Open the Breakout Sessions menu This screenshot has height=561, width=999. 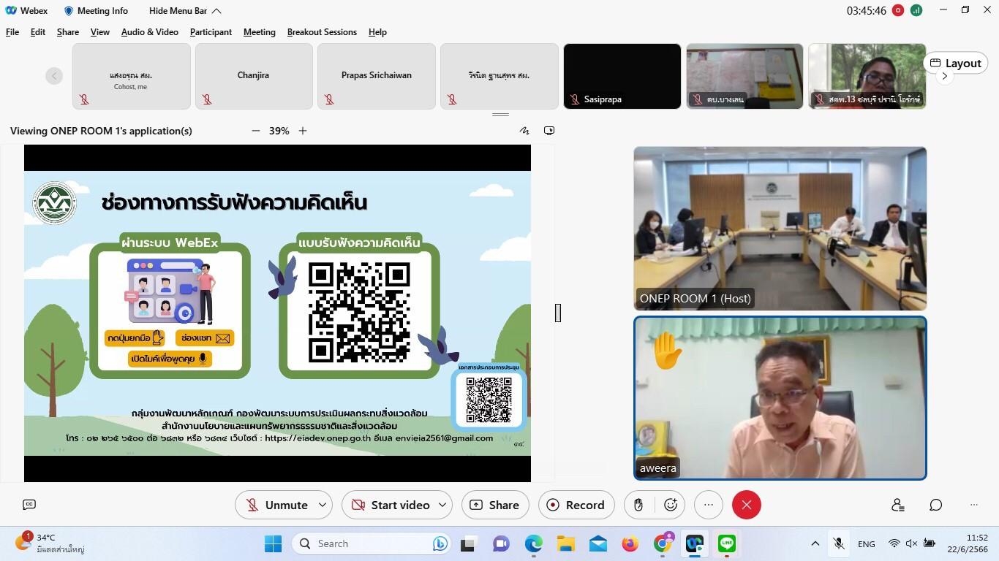(322, 32)
